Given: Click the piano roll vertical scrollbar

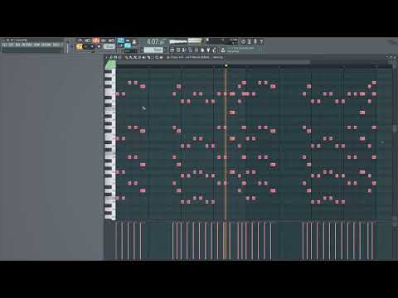Looking at the screenshot, I should pyautogui.click(x=395, y=128).
